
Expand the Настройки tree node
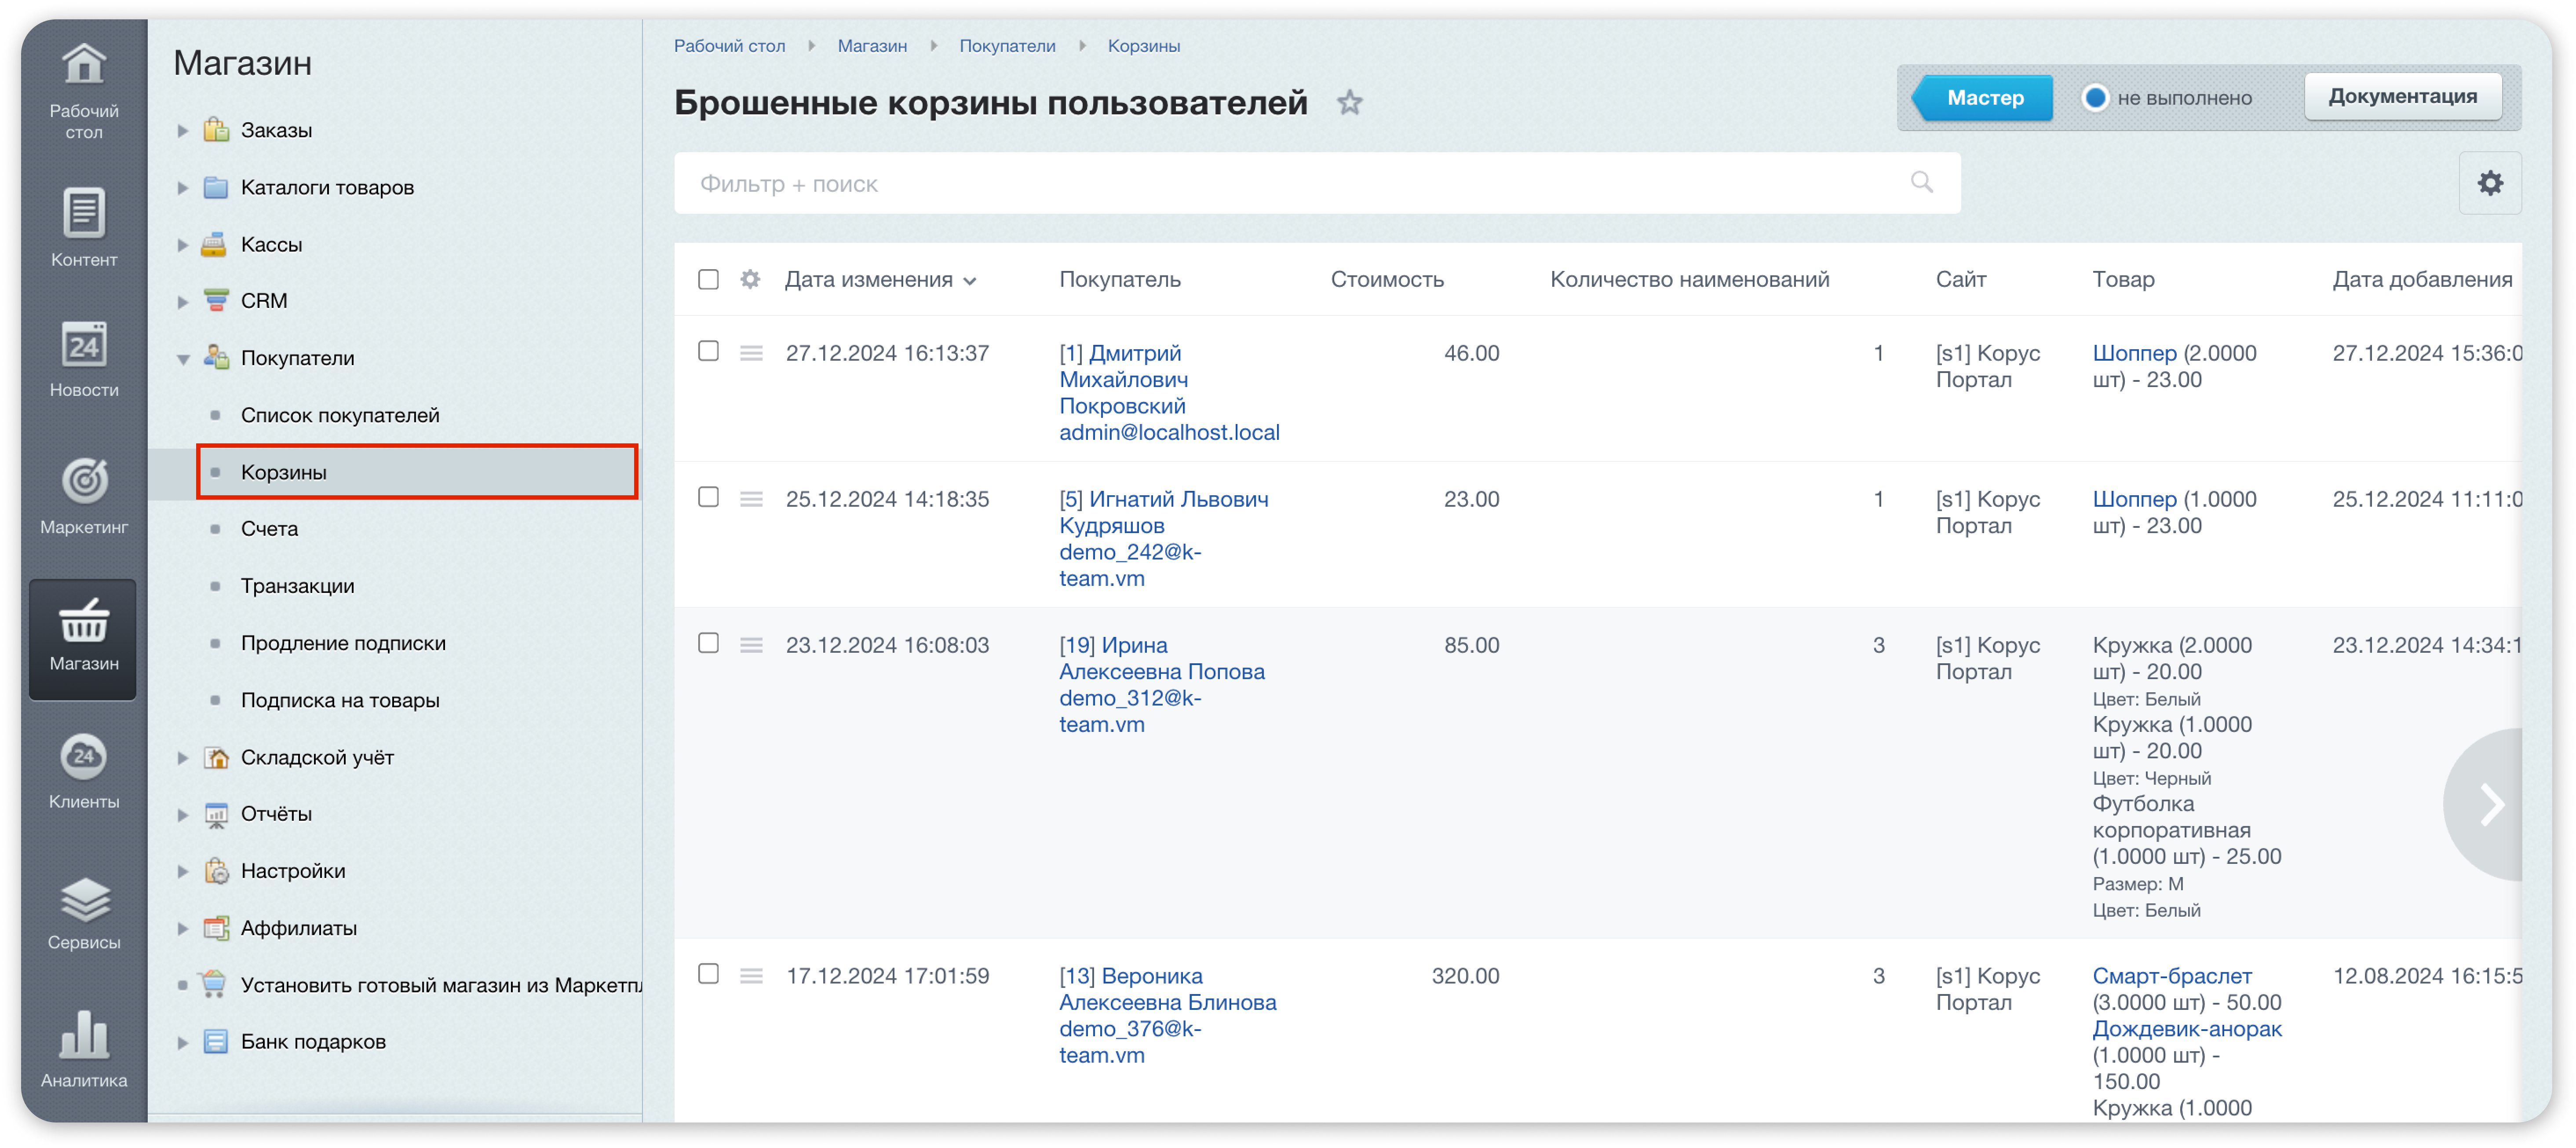183,871
